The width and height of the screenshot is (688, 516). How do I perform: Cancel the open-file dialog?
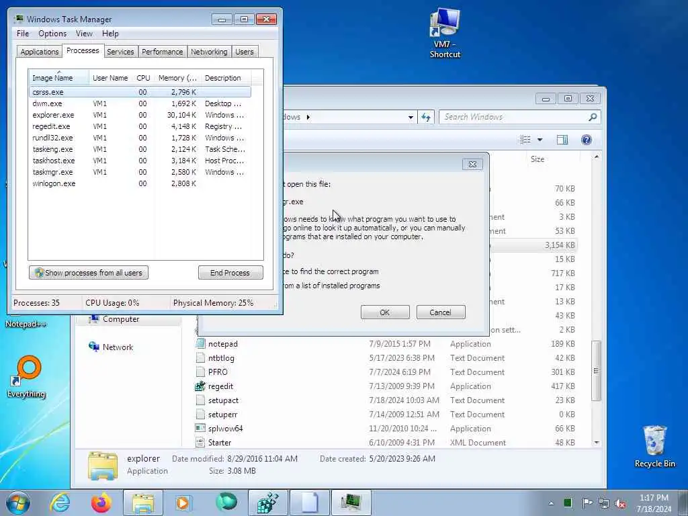coord(441,312)
